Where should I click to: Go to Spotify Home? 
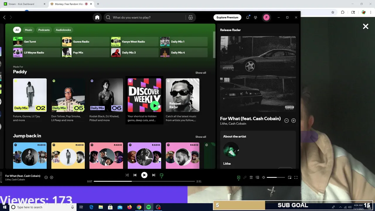(x=97, y=18)
